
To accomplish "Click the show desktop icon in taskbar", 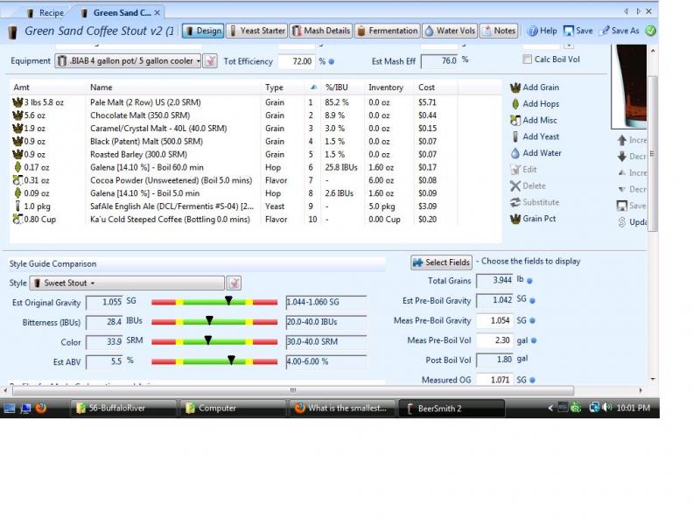I will [x=10, y=408].
